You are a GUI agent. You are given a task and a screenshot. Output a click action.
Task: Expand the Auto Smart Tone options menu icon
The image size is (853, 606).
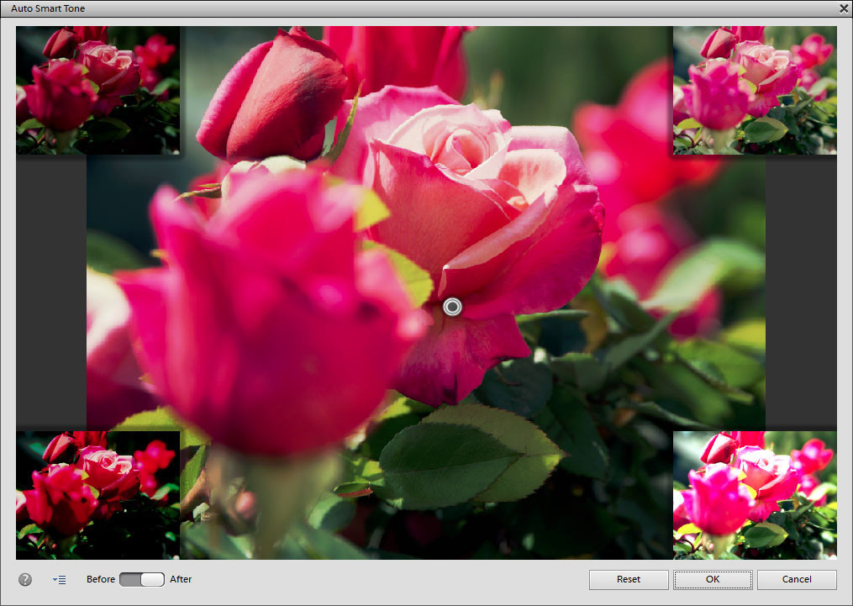click(59, 579)
